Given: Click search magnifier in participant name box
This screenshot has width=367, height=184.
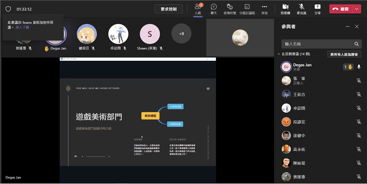Looking at the screenshot, I should click(356, 44).
